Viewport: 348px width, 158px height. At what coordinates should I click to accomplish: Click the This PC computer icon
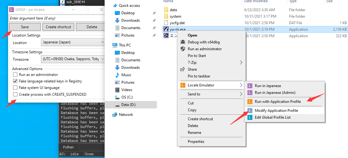point(115,45)
